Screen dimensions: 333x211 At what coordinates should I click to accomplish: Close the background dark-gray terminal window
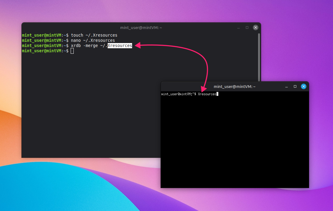coord(256,27)
